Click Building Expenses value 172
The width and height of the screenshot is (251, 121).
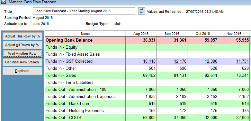(x=183, y=111)
